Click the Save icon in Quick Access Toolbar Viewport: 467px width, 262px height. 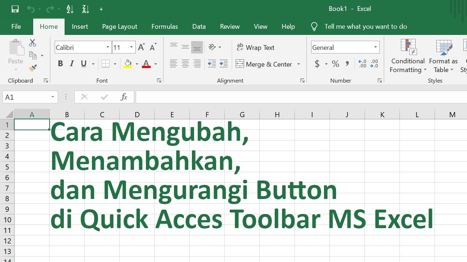[15, 9]
